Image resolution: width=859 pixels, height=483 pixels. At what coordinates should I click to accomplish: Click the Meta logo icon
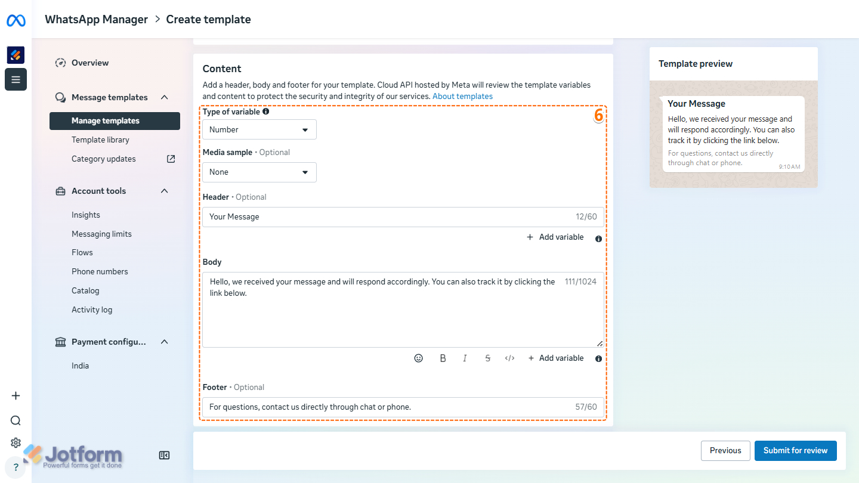(x=16, y=21)
